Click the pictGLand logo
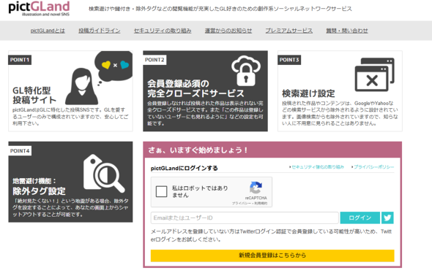Screen dimensions: 432x273 pos(39,9)
